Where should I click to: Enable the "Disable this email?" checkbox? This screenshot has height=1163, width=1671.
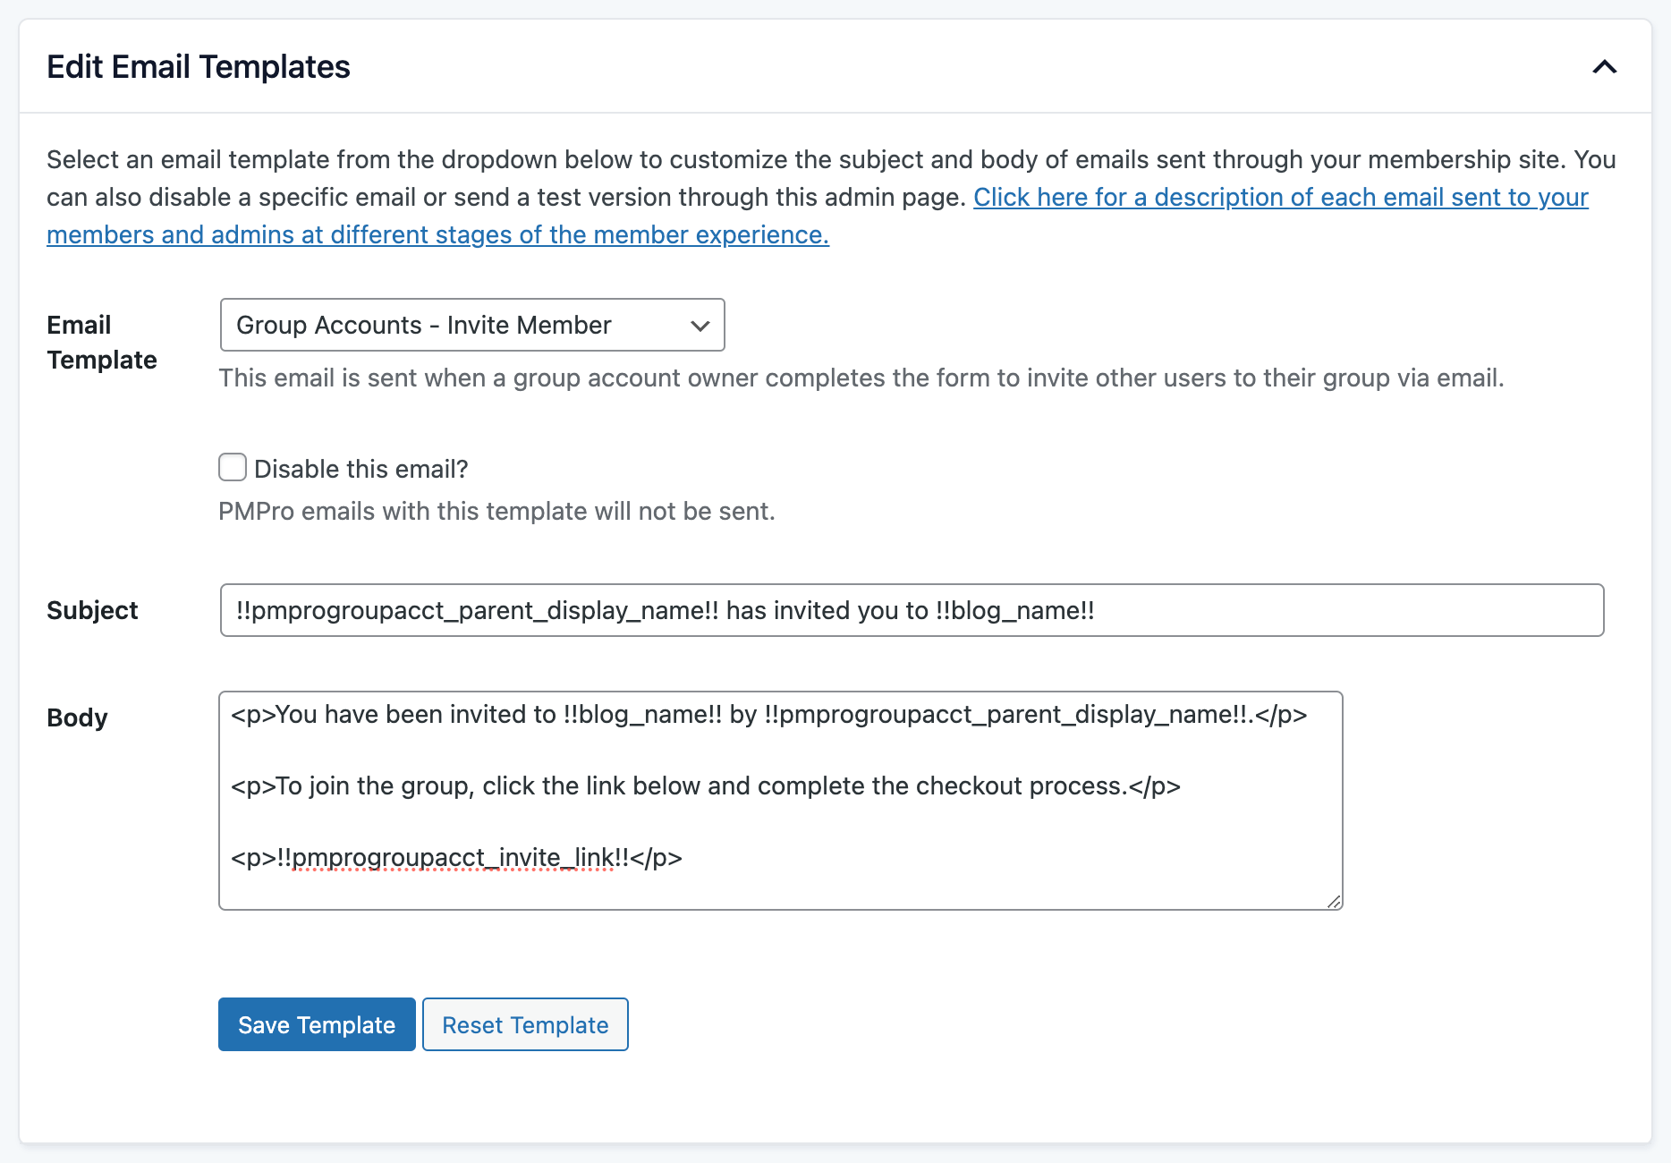point(232,467)
